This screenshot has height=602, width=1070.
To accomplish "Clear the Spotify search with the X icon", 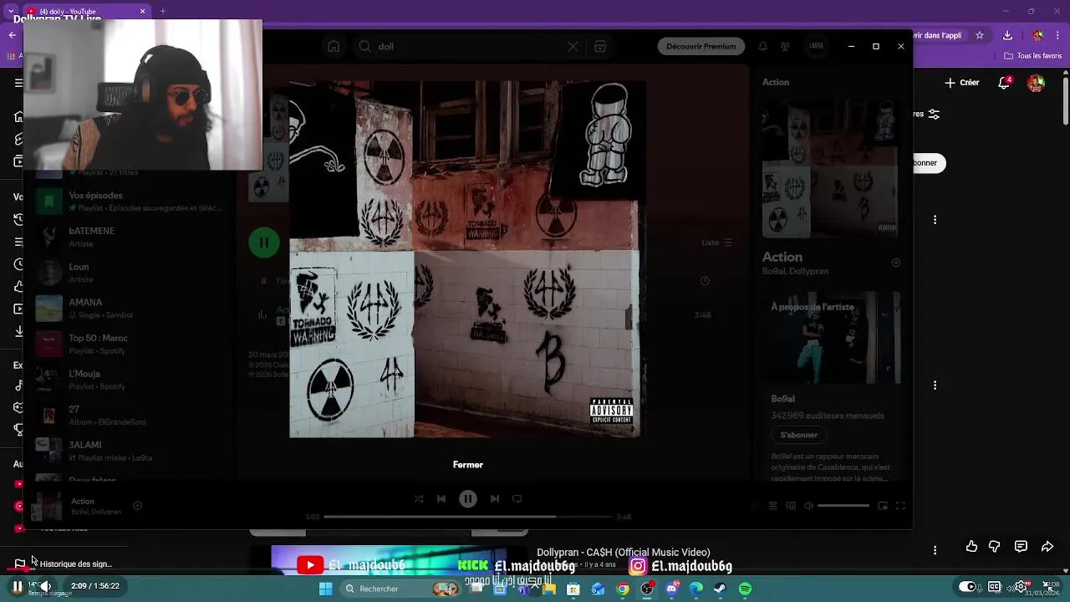I will coord(573,47).
